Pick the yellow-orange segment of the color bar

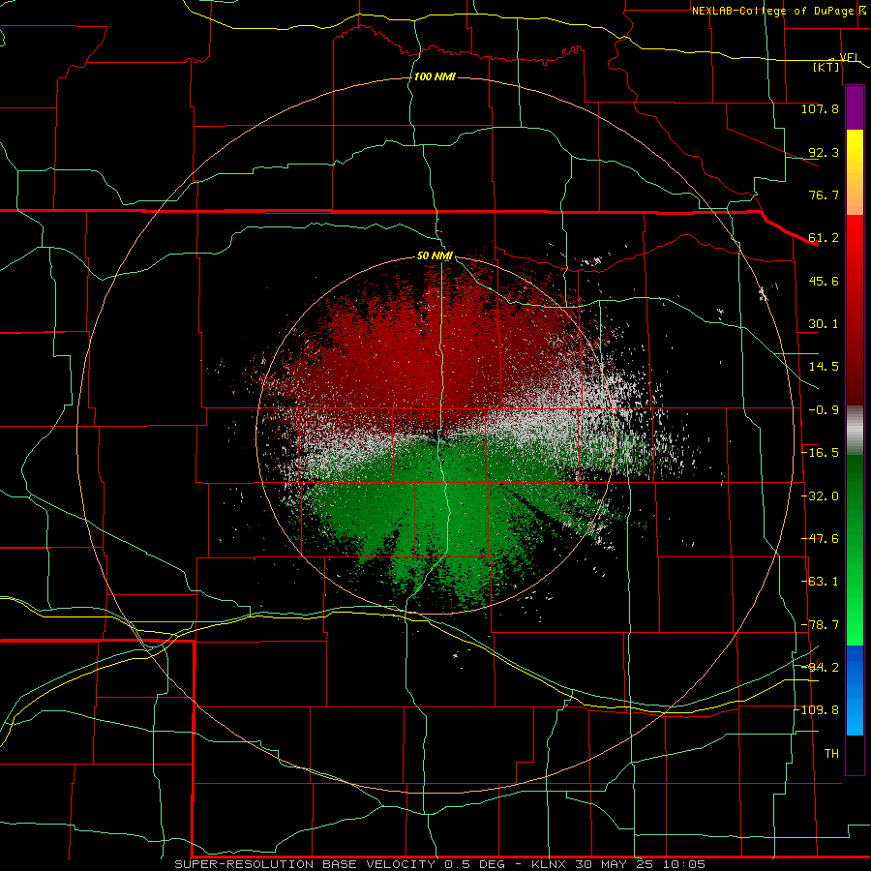click(855, 172)
